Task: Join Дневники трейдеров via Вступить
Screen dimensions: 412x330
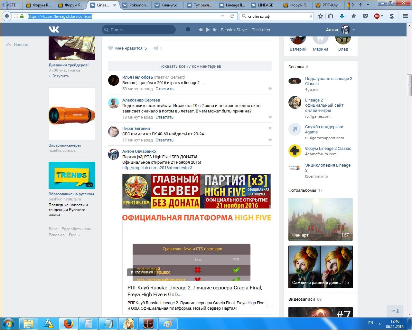Action: [x=59, y=76]
